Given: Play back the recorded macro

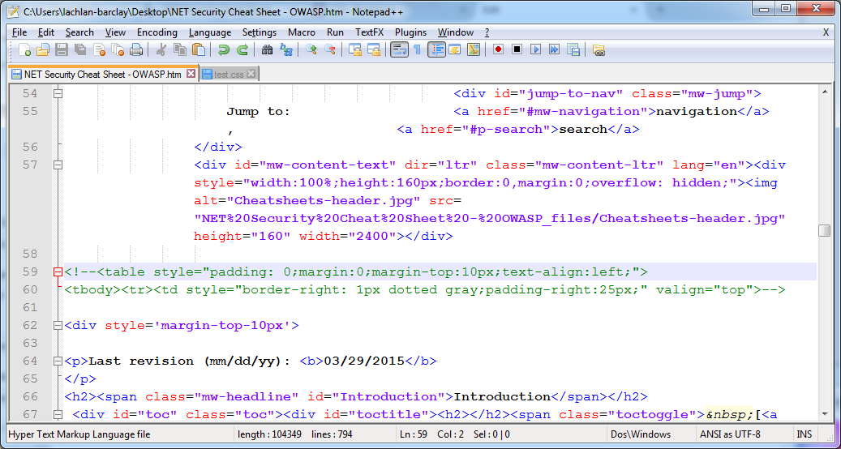Looking at the screenshot, I should point(535,49).
